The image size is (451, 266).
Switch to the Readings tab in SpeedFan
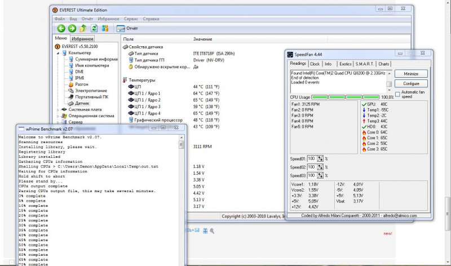(298, 64)
